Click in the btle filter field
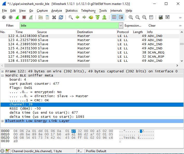Screen dimensions: 184x154 [x=69, y=26]
